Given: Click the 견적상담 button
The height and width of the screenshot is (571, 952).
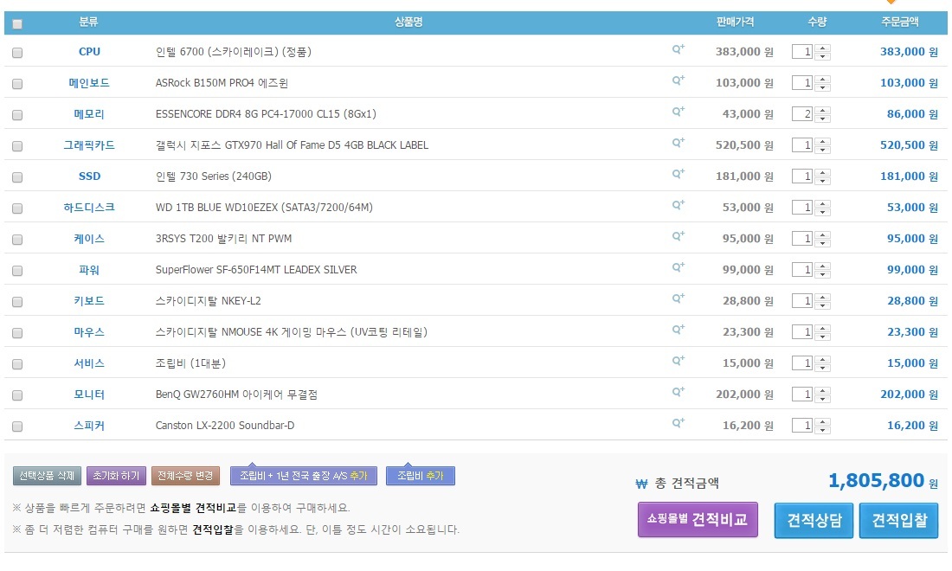Looking at the screenshot, I should [814, 521].
